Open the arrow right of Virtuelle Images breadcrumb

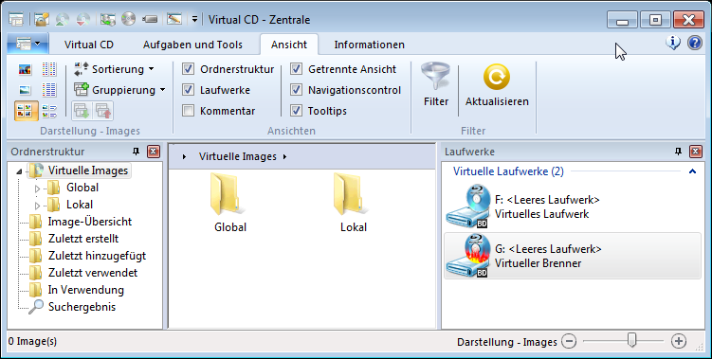point(284,156)
